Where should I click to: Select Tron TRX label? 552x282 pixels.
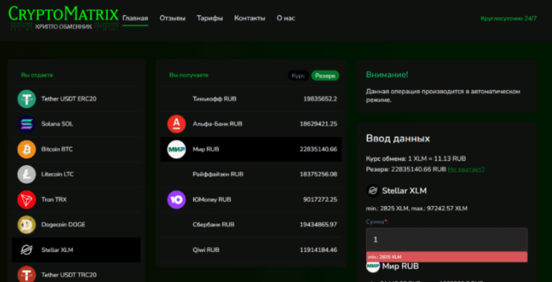point(54,200)
